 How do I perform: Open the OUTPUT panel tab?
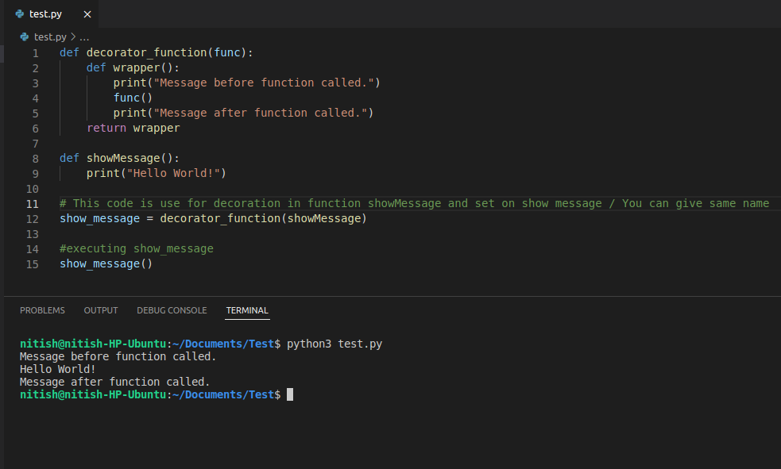pos(100,310)
